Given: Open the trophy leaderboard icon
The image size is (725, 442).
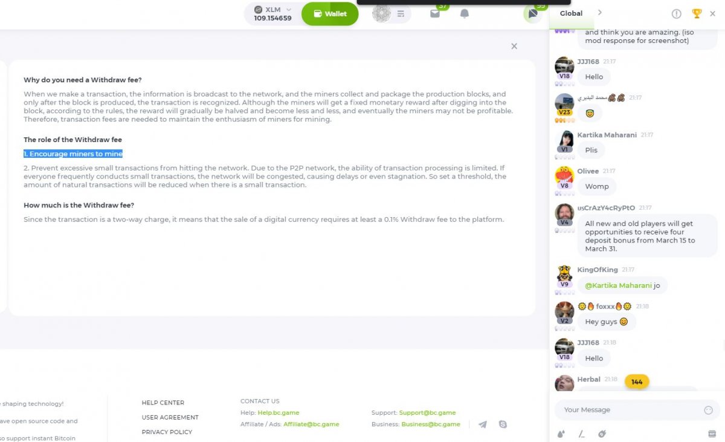Looking at the screenshot, I should point(697,13).
